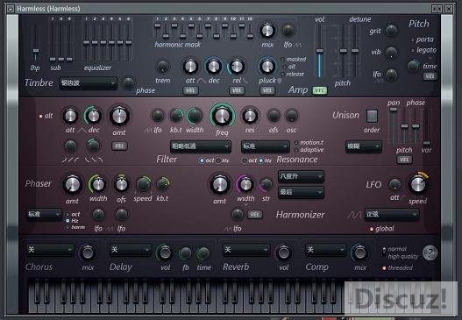Open the Comp preset dropdown
Viewport: 462px width, 320px height.
point(325,250)
